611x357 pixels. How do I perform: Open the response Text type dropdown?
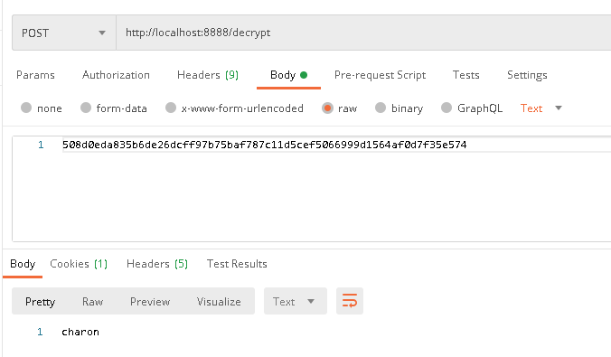[295, 301]
